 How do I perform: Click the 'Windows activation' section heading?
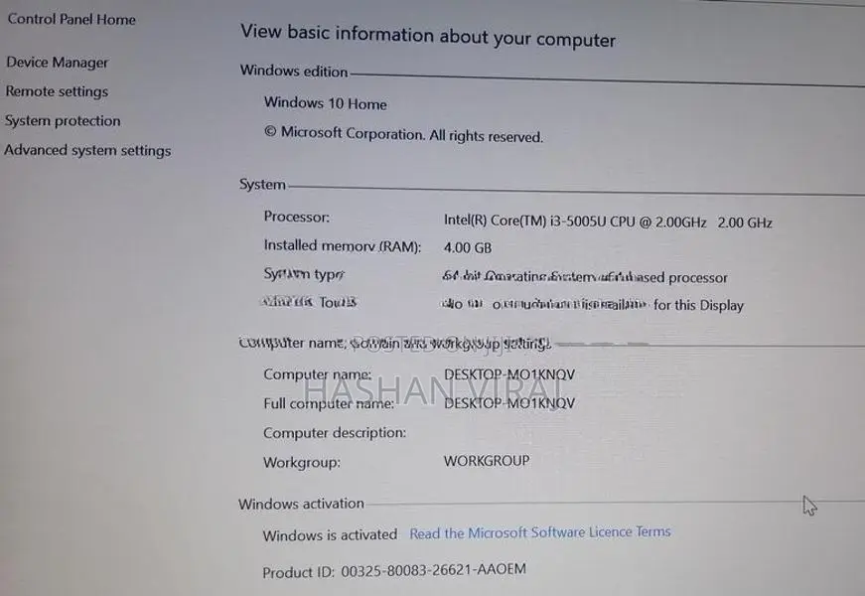tap(301, 504)
